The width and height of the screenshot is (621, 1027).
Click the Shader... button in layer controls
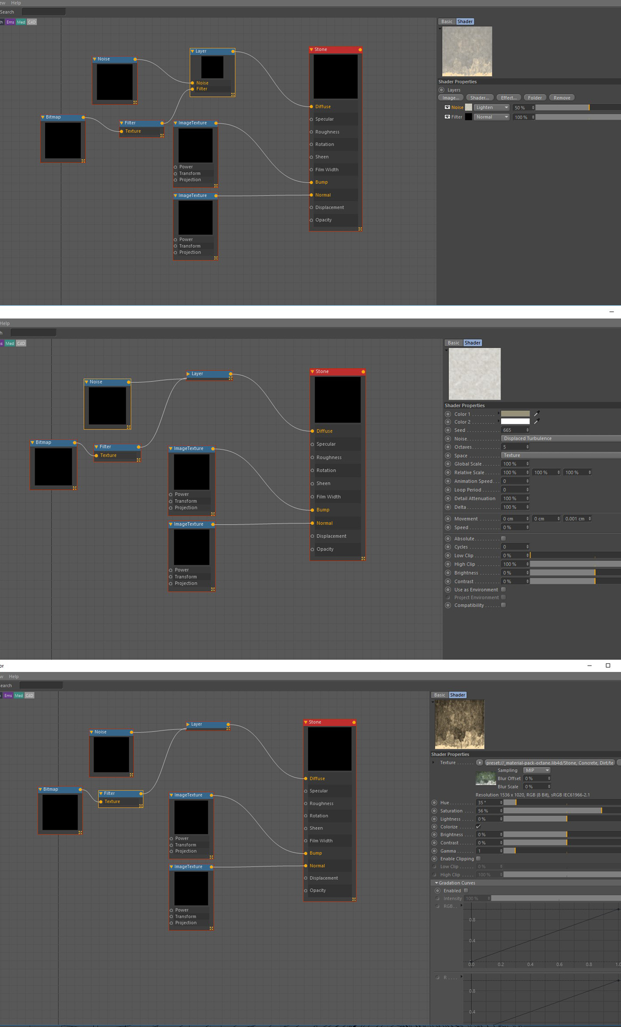click(x=480, y=98)
